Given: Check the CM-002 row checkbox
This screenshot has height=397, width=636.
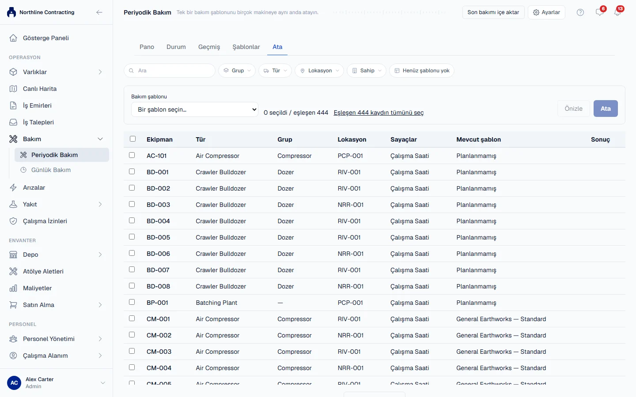Looking at the screenshot, I should (x=132, y=335).
